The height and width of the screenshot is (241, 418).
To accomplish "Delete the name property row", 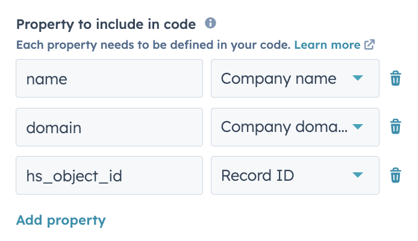I will tap(395, 78).
